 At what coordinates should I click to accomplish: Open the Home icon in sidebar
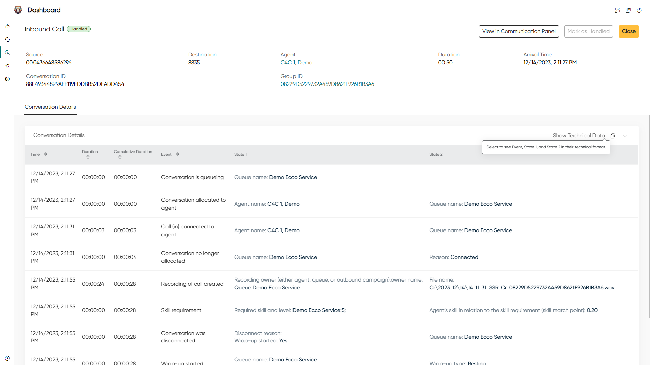[x=7, y=26]
